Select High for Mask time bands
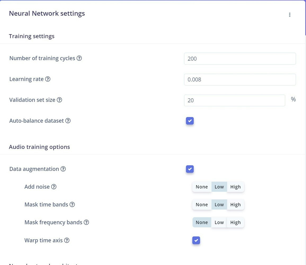306x265 pixels. tap(235, 205)
